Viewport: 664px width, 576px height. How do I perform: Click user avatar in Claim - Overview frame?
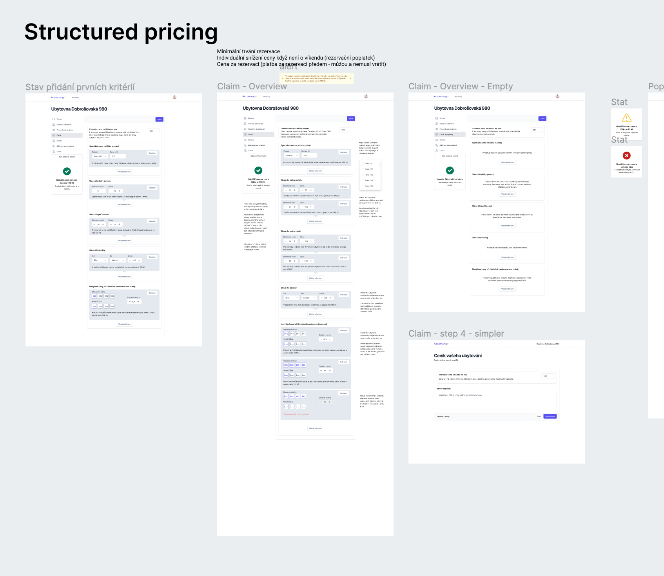(x=366, y=96)
